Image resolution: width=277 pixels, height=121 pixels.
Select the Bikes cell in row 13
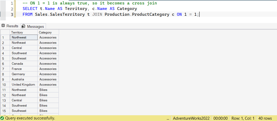[48, 100]
